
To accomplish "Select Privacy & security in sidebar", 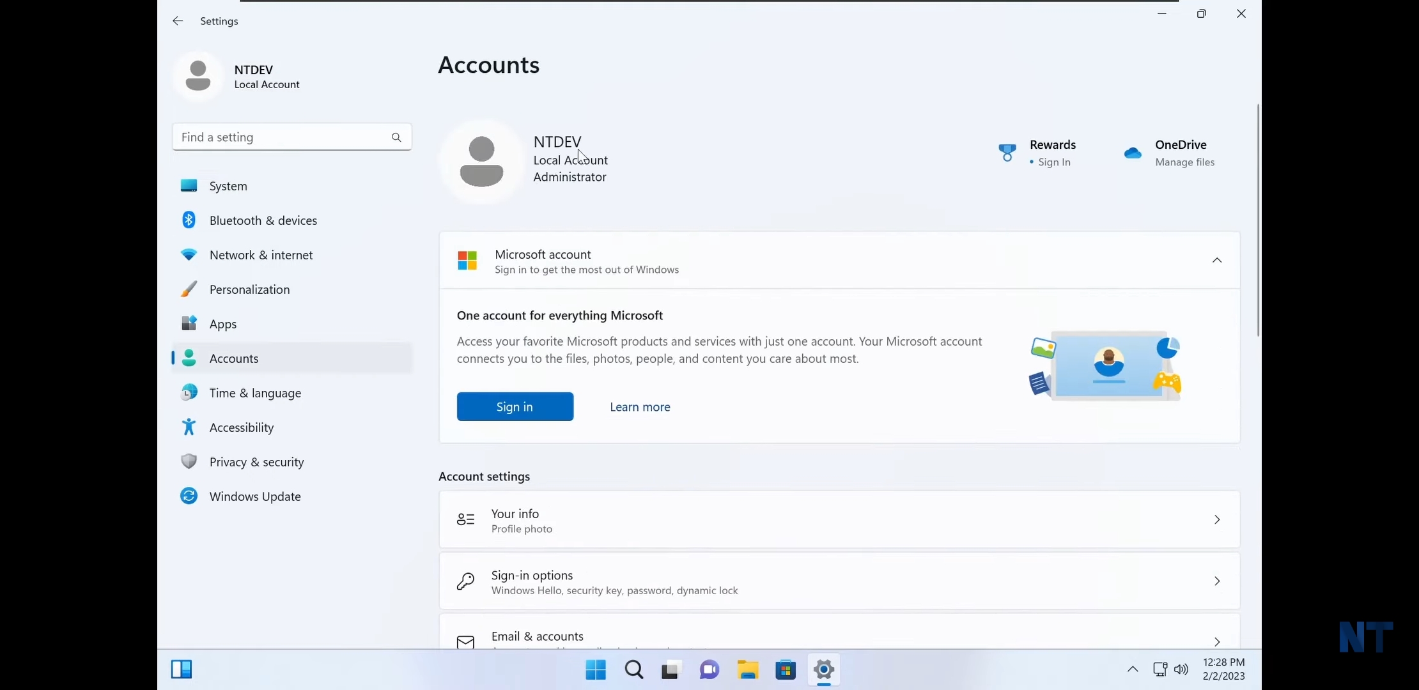I will pos(256,462).
